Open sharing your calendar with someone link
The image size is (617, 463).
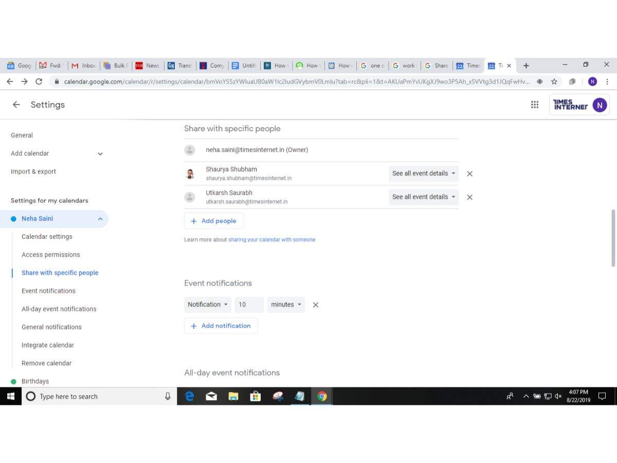271,240
